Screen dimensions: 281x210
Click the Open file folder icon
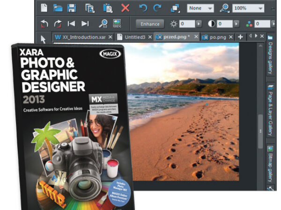tap(58, 8)
